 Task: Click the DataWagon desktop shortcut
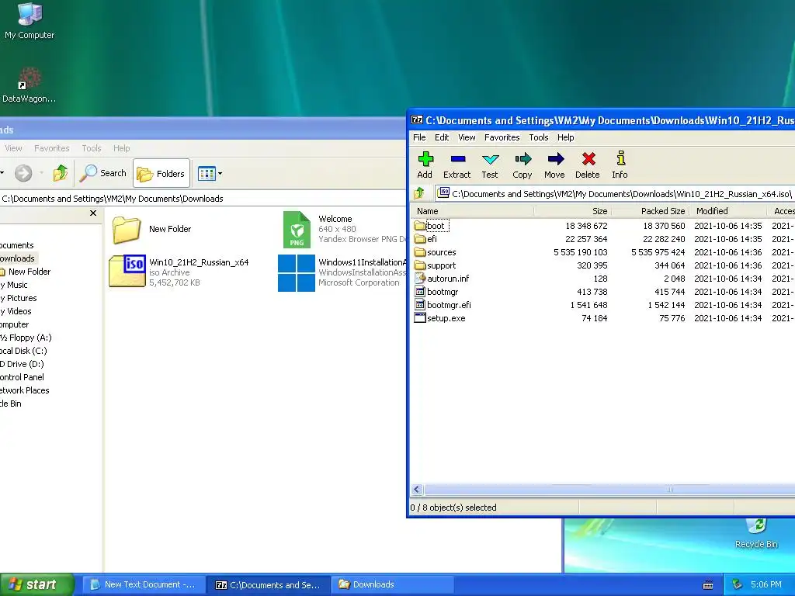coord(30,85)
